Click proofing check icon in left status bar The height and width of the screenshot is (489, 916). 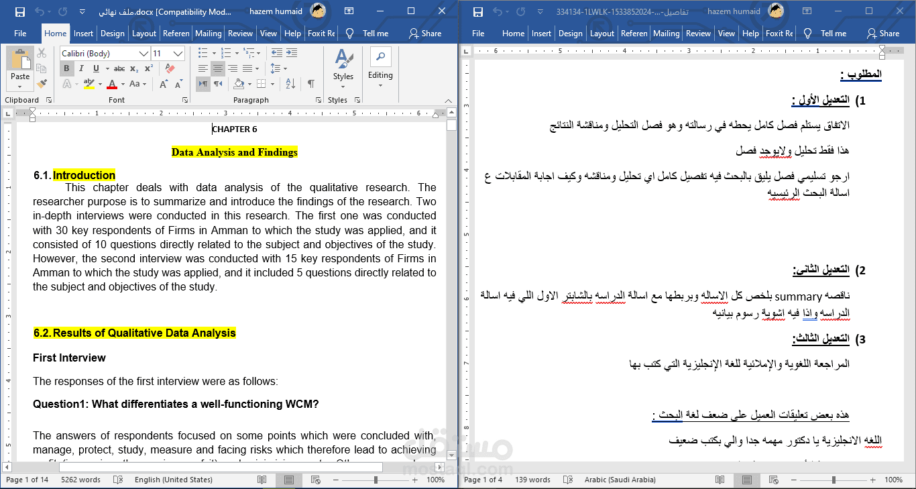pos(118,480)
